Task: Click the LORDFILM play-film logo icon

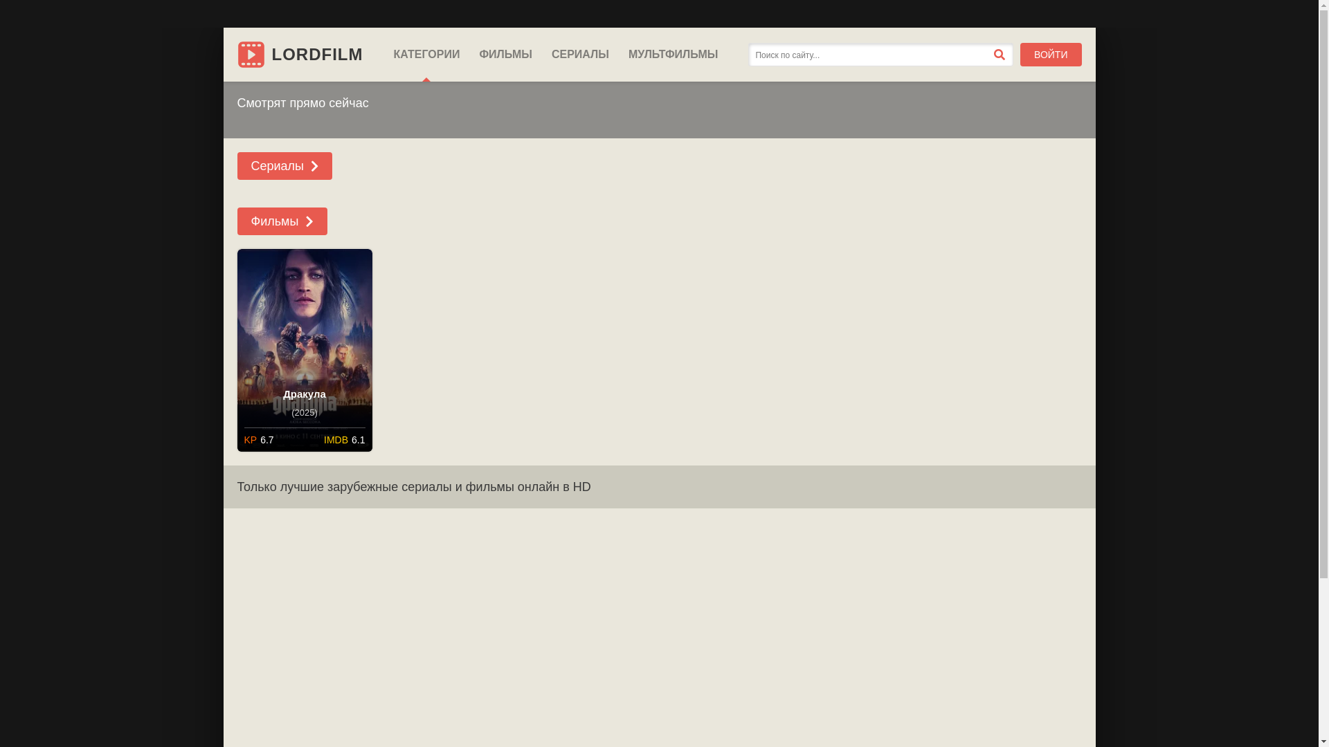Action: [251, 55]
